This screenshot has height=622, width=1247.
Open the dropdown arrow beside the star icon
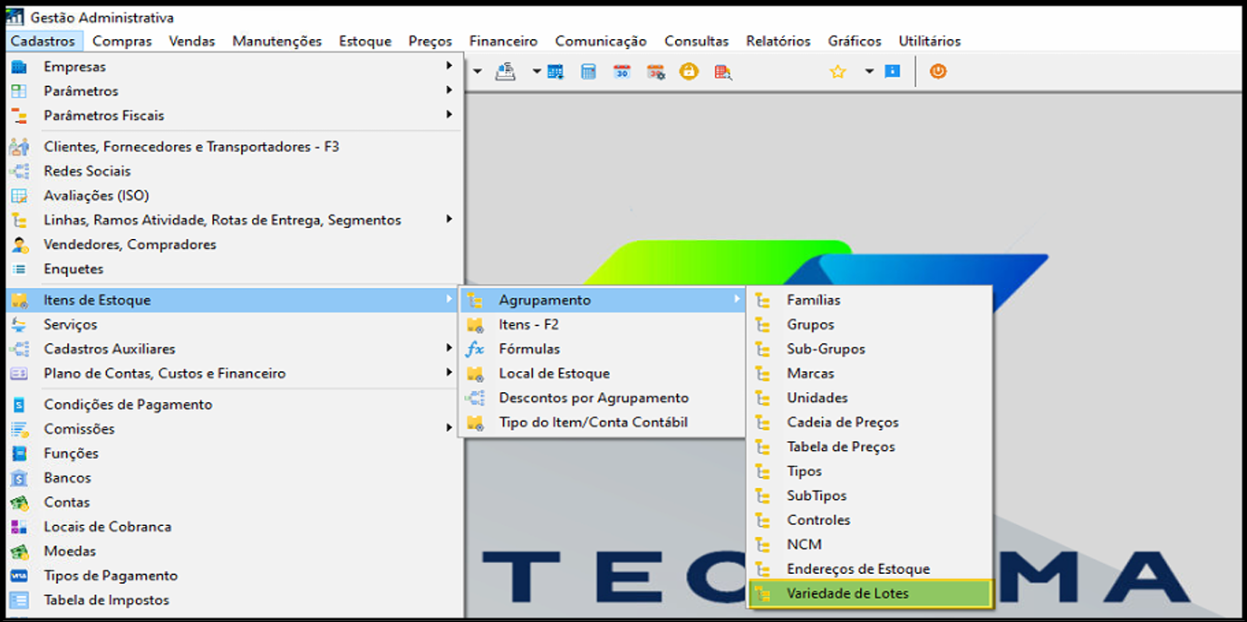tap(869, 72)
